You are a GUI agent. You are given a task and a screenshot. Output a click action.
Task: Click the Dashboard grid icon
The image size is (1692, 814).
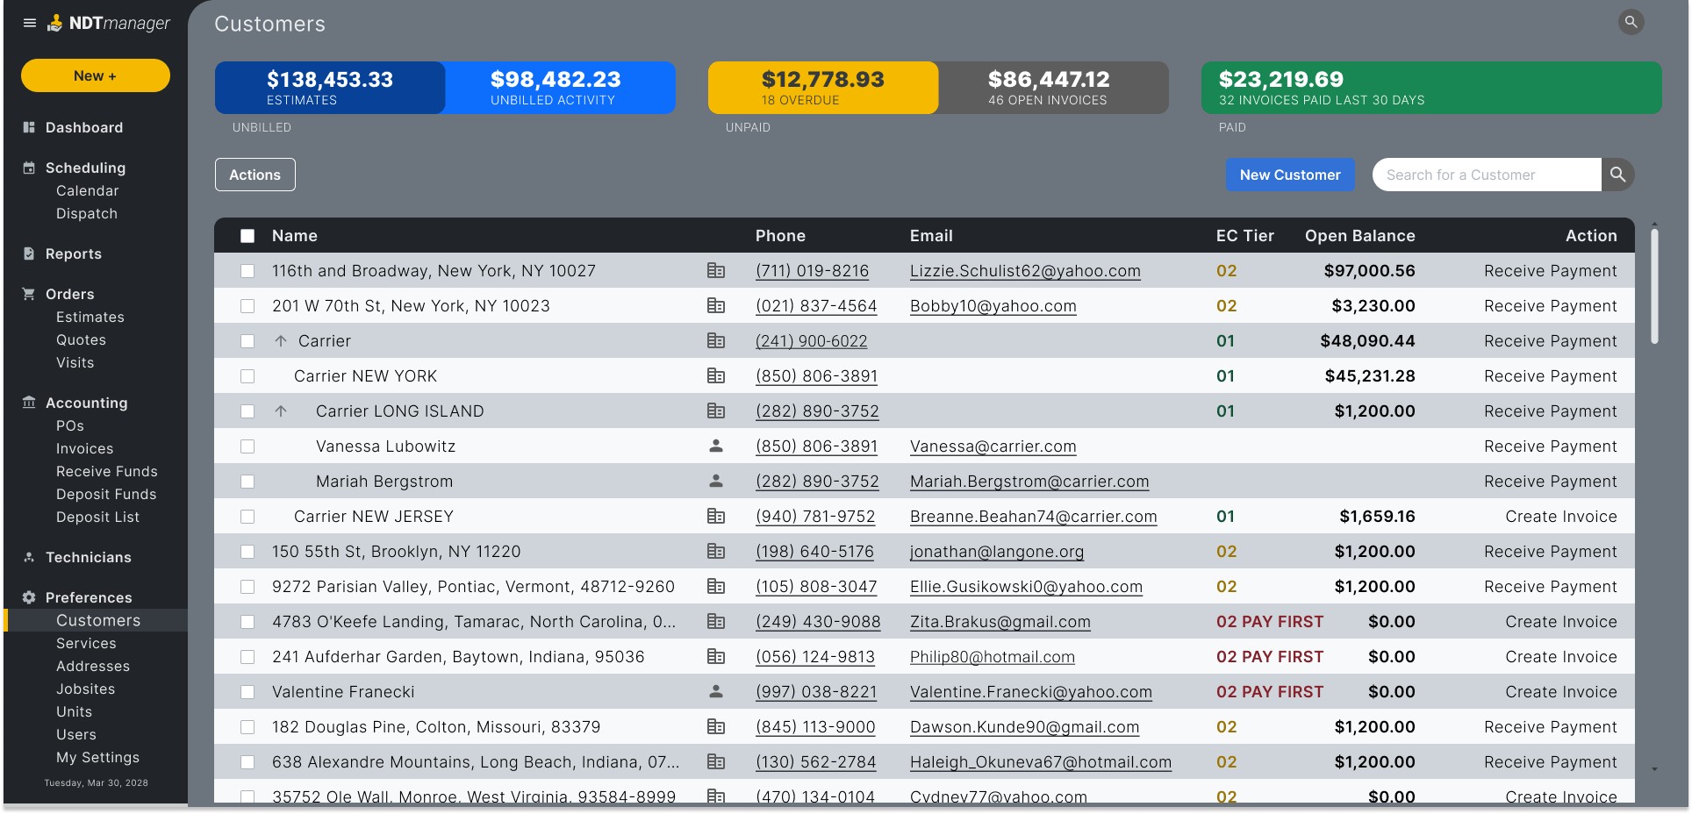[x=29, y=127]
